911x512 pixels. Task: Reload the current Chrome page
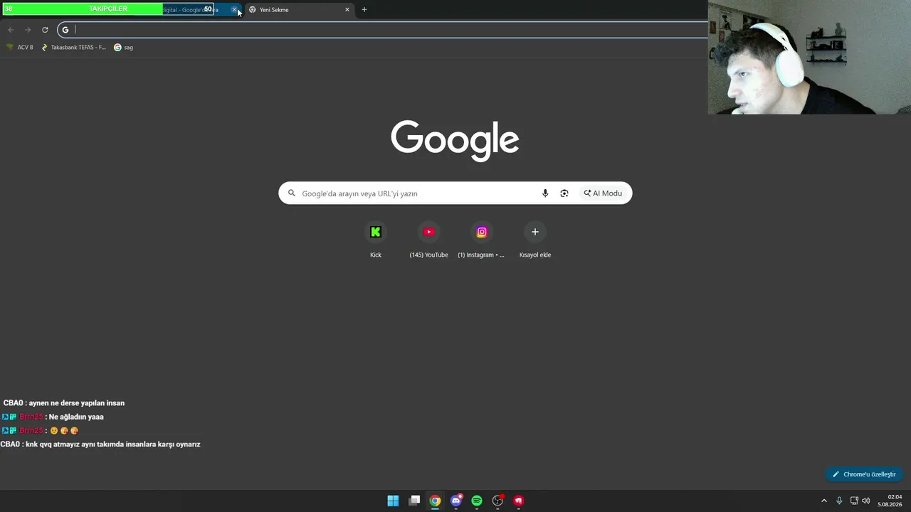click(x=45, y=30)
